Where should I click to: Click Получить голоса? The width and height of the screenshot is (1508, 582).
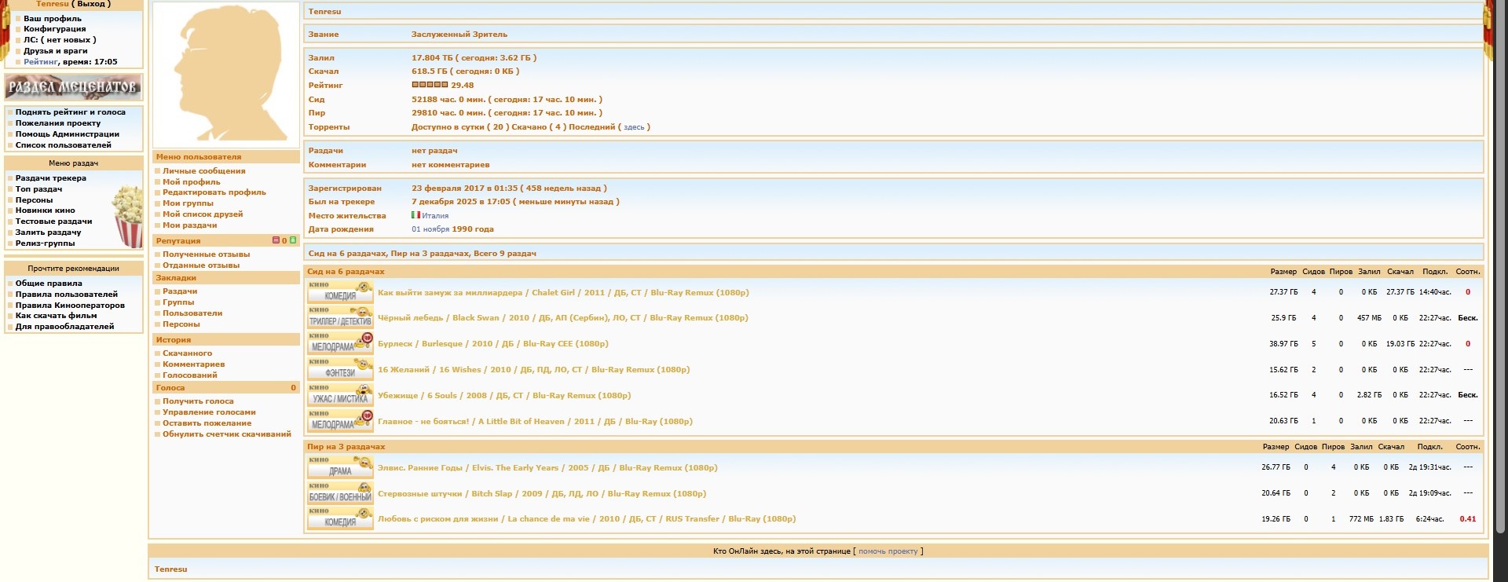tap(198, 401)
